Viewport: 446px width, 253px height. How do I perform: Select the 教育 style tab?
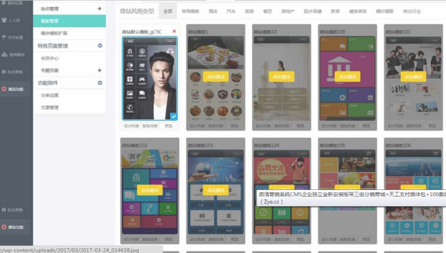pyautogui.click(x=335, y=11)
